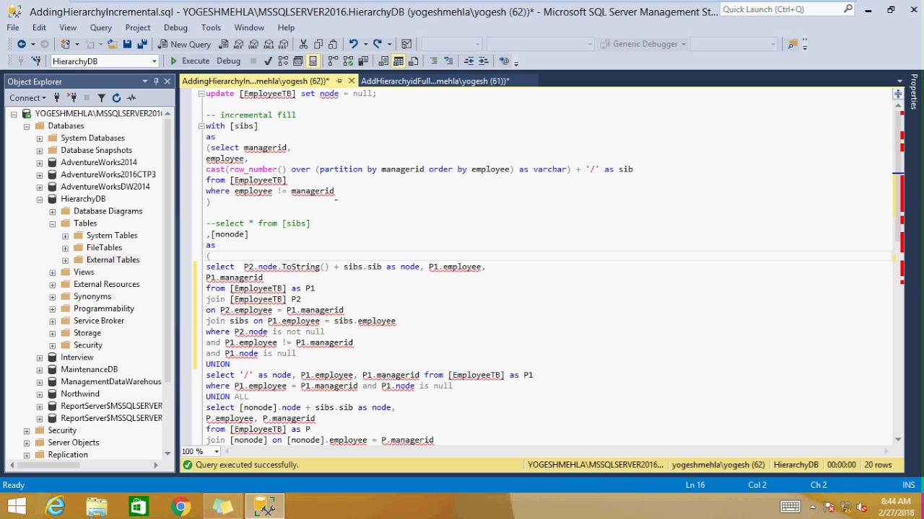Screen dimensions: 924x519
Task: Toggle IntelliSense Enabled button
Action: click(313, 61)
